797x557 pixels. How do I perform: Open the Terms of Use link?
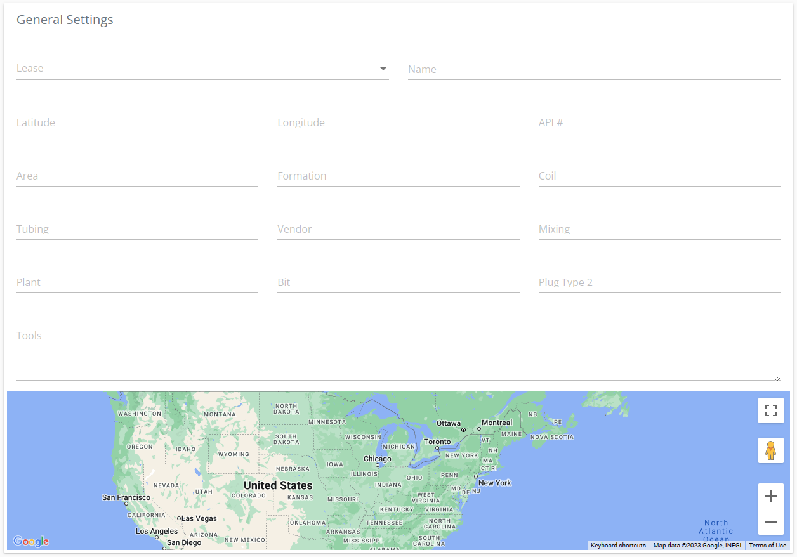click(767, 546)
